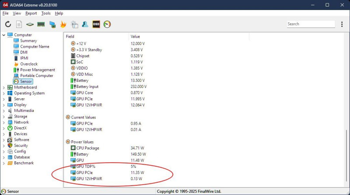Open the Help menu
The width and height of the screenshot is (350, 195).
(x=59, y=13)
